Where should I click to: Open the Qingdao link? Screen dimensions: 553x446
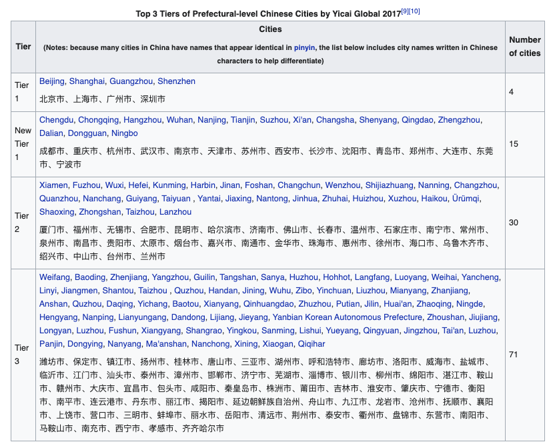pos(418,120)
